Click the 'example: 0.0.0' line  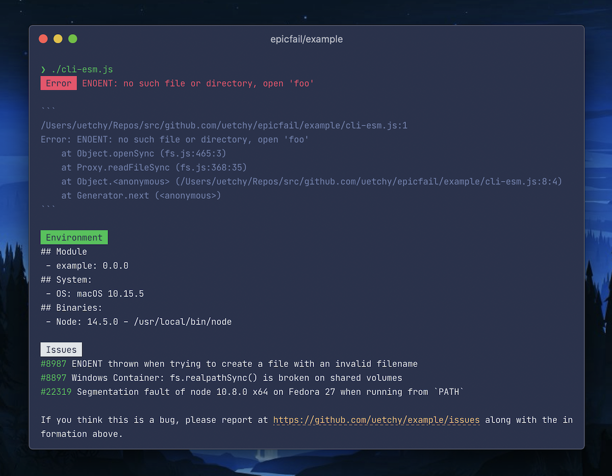(x=87, y=266)
